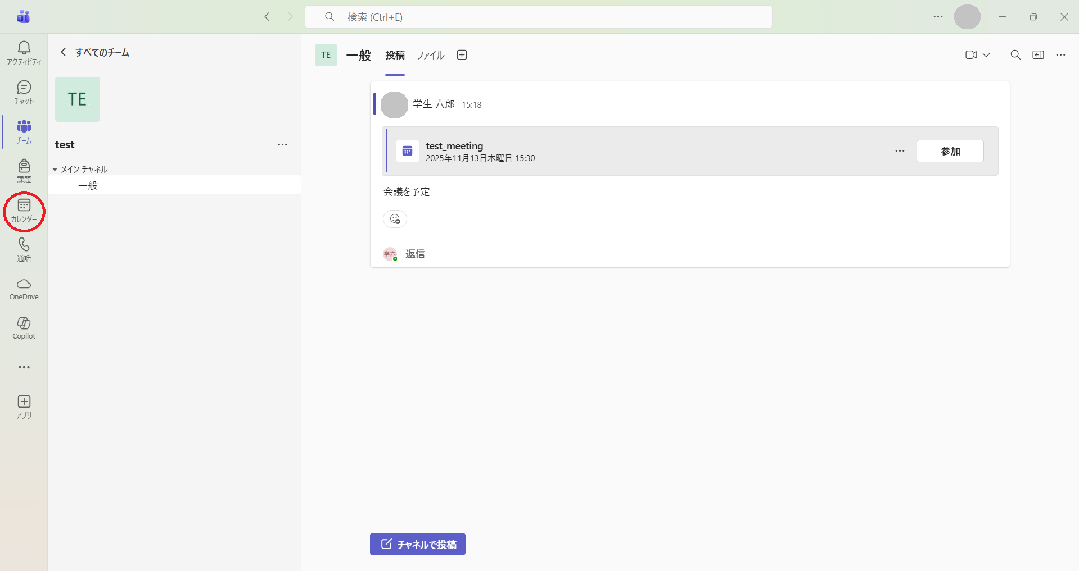This screenshot has height=571, width=1079.
Task: Go back to すべてのチーム
Action: coord(95,52)
